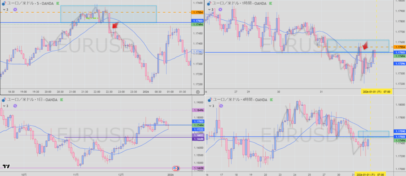Click the purple refresh icon on the daily chart
The image size is (406, 176).
(x=15, y=106)
